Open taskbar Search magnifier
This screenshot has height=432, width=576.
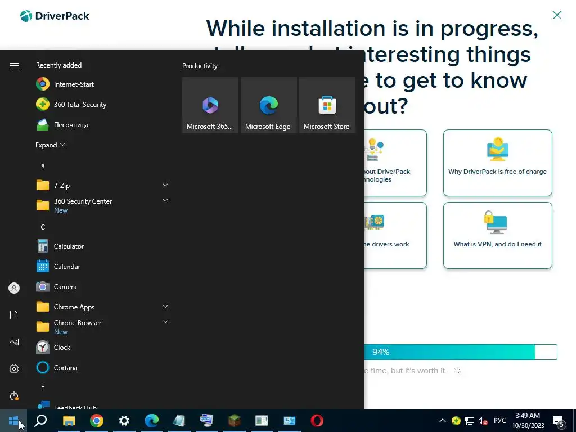(x=40, y=421)
